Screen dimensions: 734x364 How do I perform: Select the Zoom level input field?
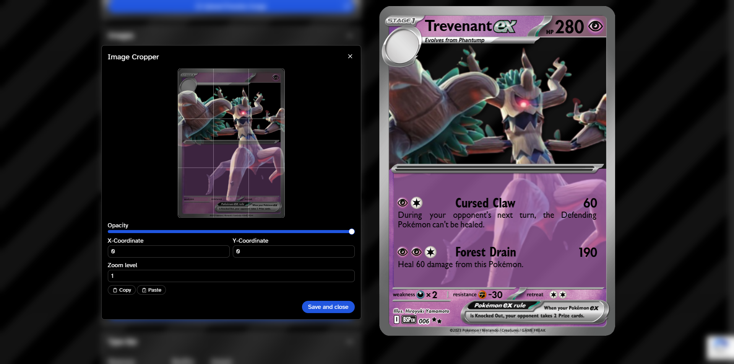coord(231,276)
